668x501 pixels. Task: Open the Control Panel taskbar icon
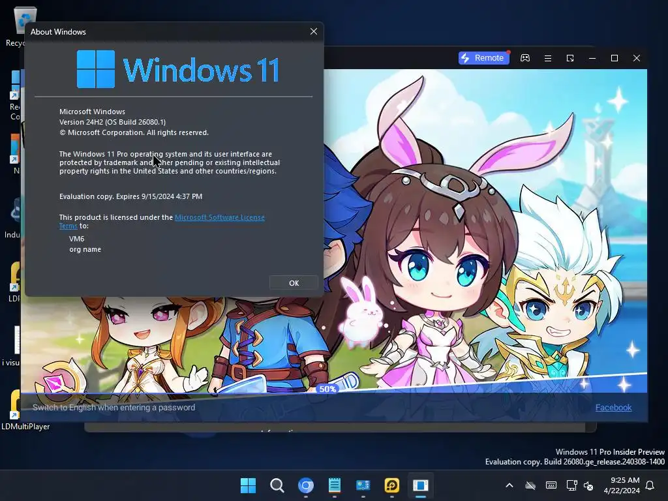tap(363, 485)
